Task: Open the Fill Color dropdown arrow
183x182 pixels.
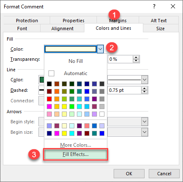Action: click(x=100, y=49)
